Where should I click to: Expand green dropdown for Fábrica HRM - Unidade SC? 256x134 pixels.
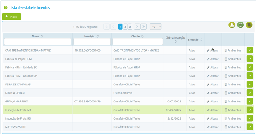pos(250,67)
